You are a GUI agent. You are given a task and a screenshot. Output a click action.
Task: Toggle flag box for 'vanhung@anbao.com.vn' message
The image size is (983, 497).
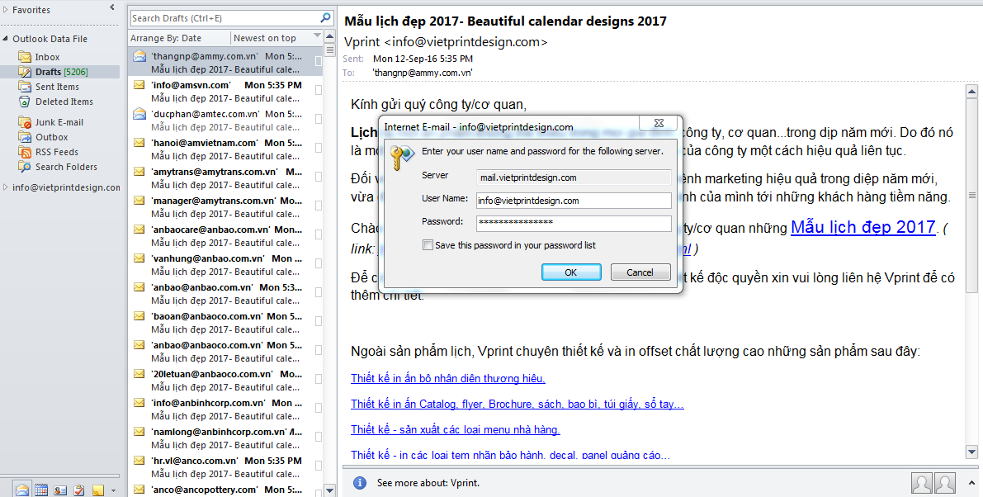(319, 263)
